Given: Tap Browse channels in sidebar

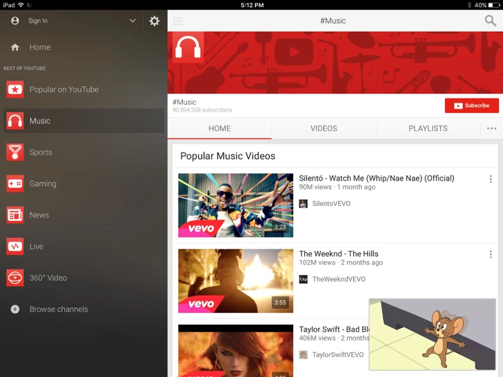Looking at the screenshot, I should 59,309.
